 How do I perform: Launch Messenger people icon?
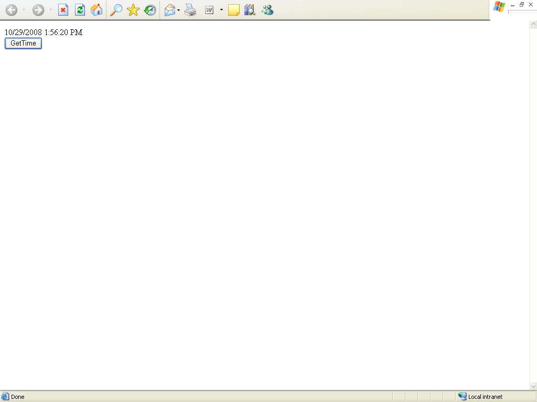tap(267, 10)
